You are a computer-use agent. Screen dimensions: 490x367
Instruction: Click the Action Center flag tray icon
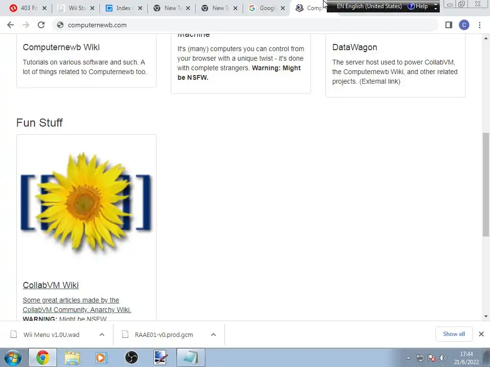tap(432, 358)
